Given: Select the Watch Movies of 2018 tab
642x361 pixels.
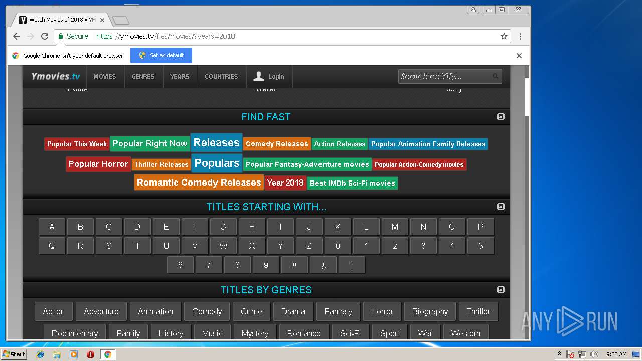Looking at the screenshot, I should [60, 20].
